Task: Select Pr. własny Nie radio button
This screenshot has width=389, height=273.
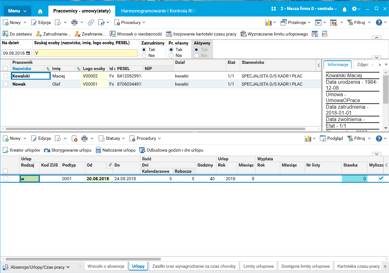Action: (171, 55)
